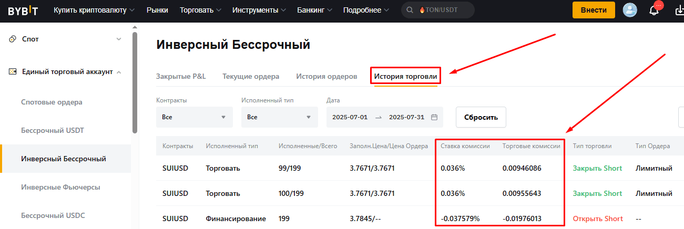This screenshot has height=229, width=684.
Task: Click the Spot section icon
Action: coord(13,39)
